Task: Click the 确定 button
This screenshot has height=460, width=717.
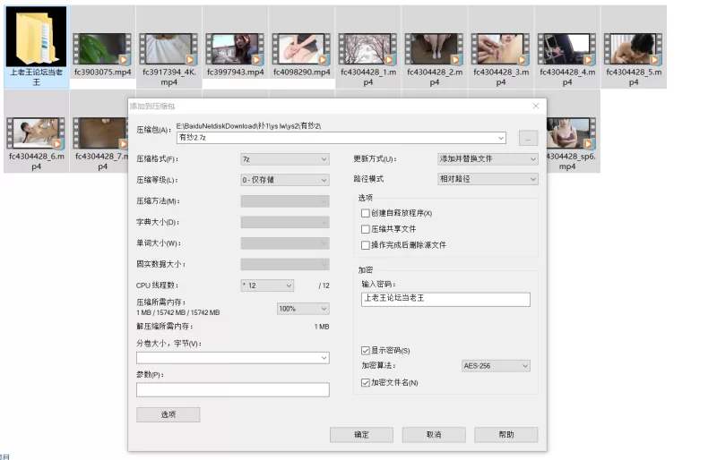Action: click(x=361, y=435)
